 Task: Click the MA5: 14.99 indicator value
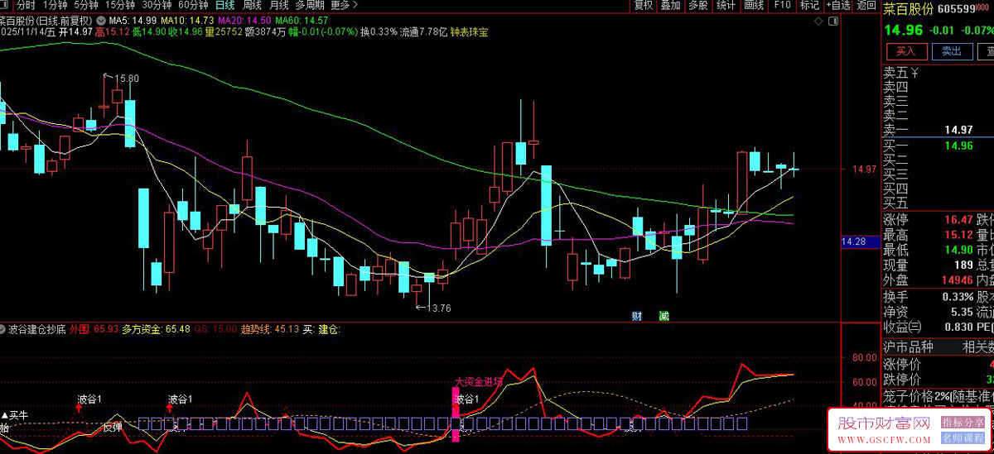point(133,19)
